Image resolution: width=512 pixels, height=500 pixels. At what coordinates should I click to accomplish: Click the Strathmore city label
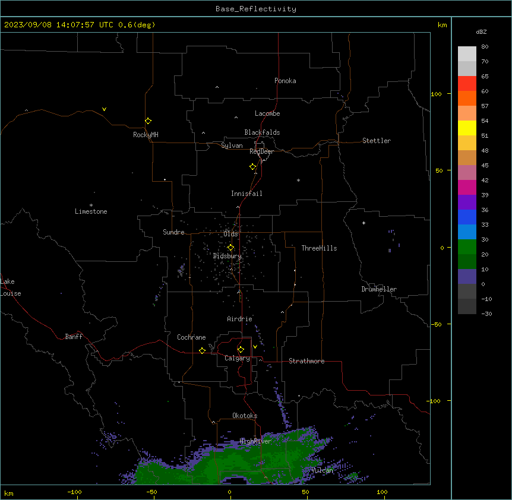point(306,361)
